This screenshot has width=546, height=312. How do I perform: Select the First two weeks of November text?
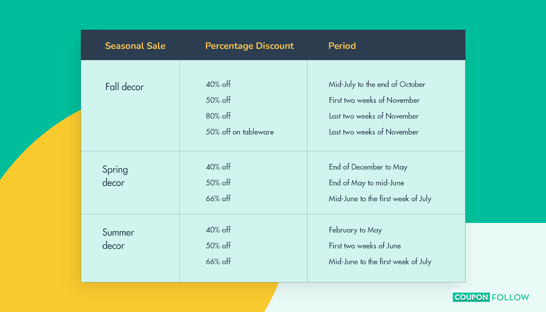(374, 100)
